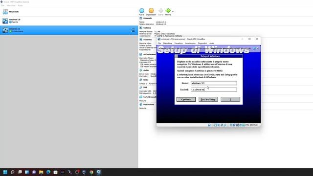Click the floppy disk icon in VM status bar
313x176 pixels.
(x=216, y=125)
